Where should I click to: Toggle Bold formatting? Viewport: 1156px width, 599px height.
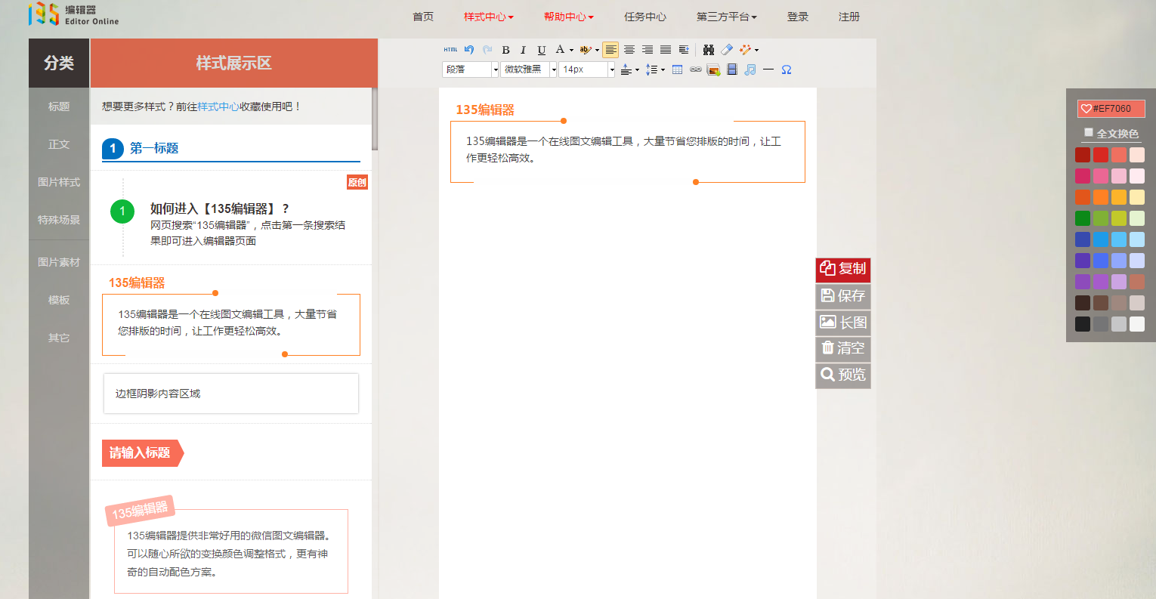[x=506, y=50]
